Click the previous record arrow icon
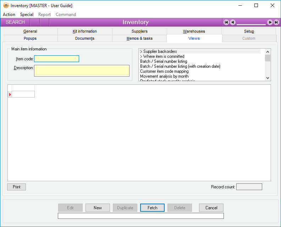281x227 pixels. point(232,22)
